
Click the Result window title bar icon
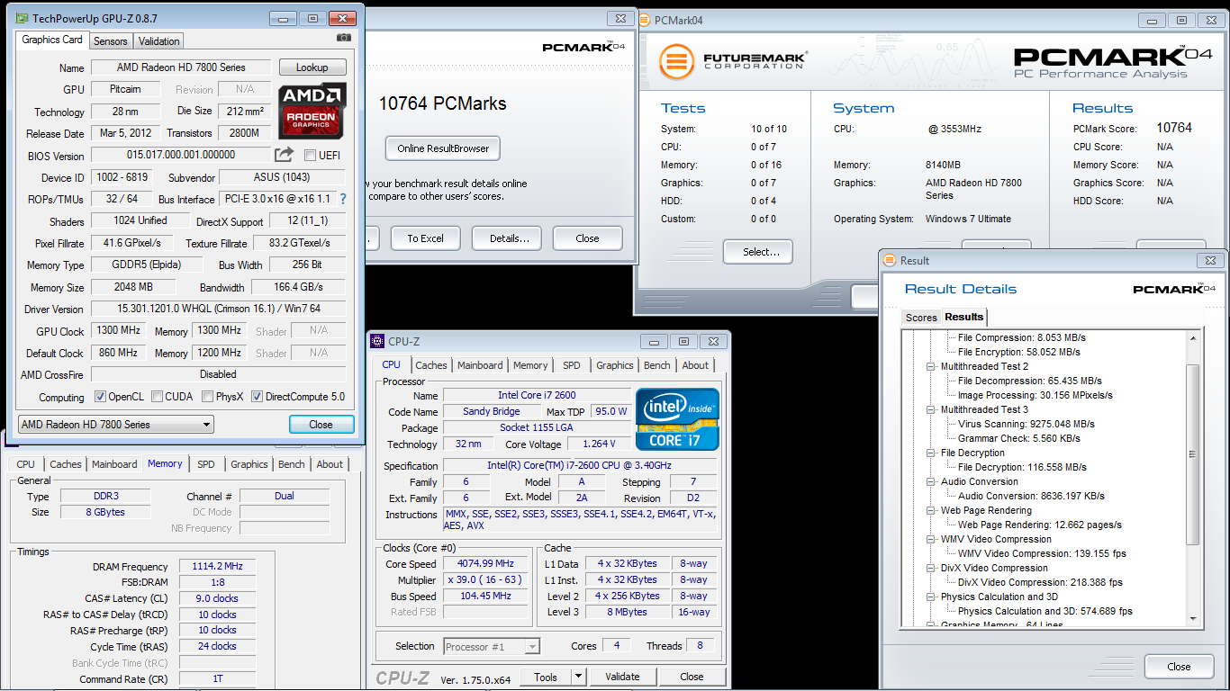pyautogui.click(x=891, y=261)
